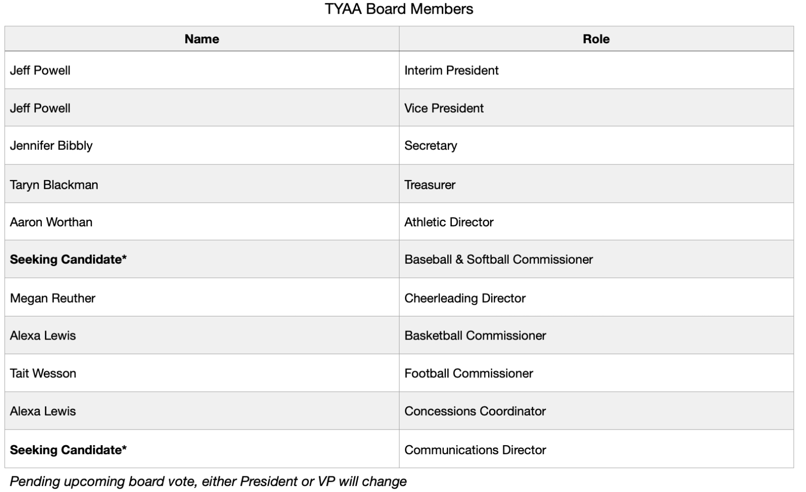806x492 pixels.
Task: Click the Secretary role cell
Action: (x=431, y=145)
